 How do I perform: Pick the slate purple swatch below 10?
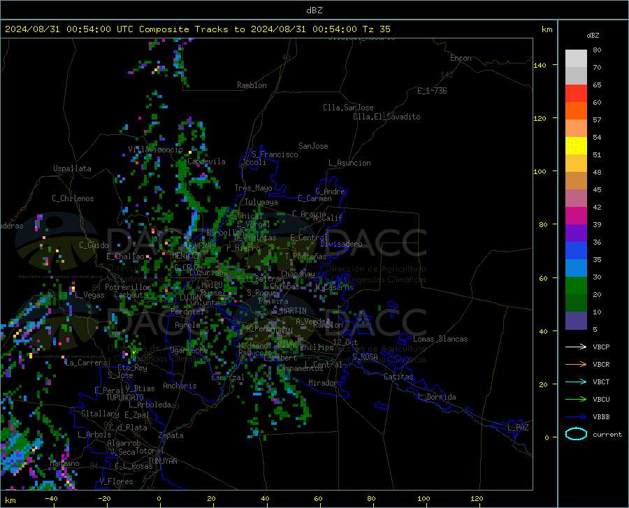pos(576,321)
